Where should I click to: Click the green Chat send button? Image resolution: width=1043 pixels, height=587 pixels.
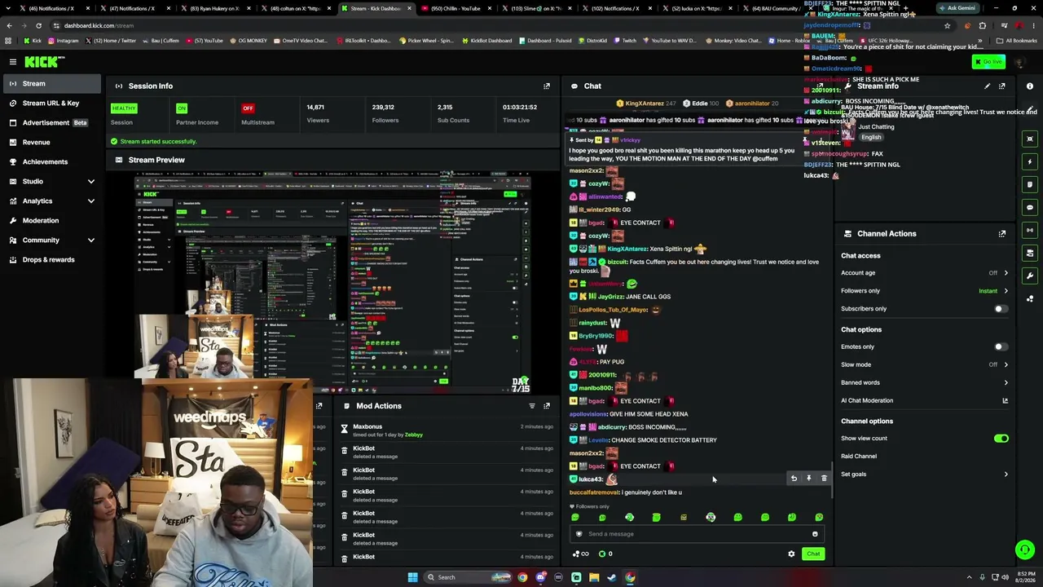(813, 554)
